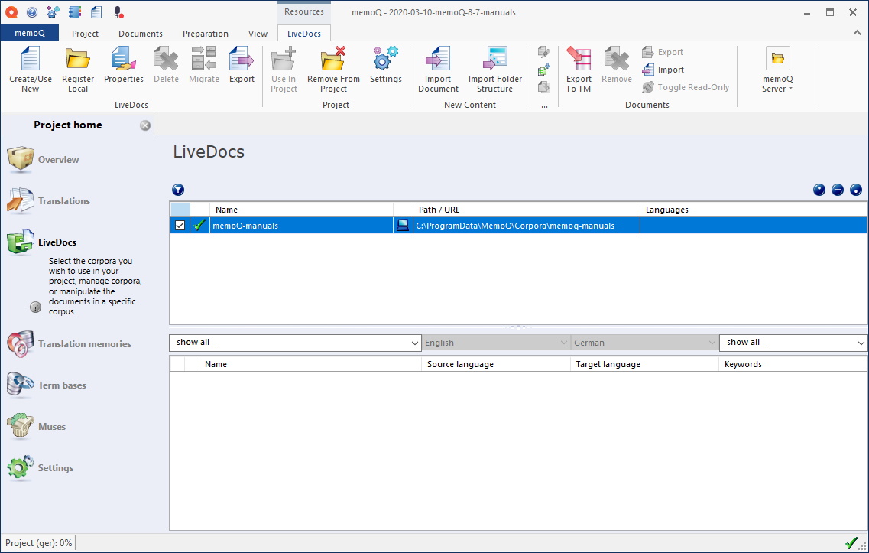The height and width of the screenshot is (553, 869).
Task: Open the keywords '- show all -' dropdown
Action: (x=793, y=343)
